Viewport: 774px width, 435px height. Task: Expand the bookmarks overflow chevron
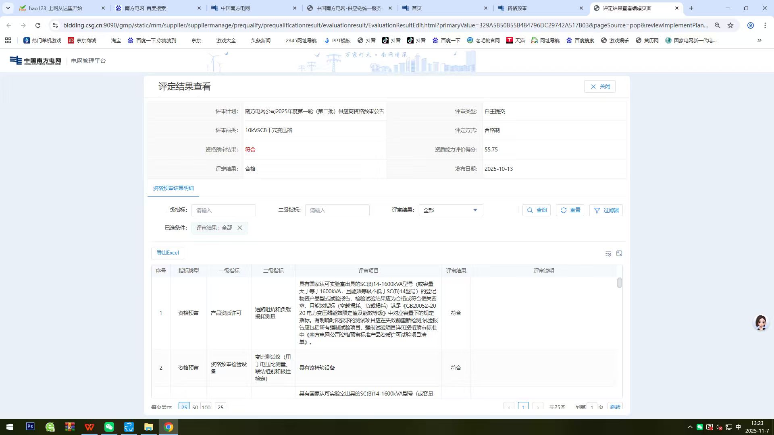pos(759,40)
